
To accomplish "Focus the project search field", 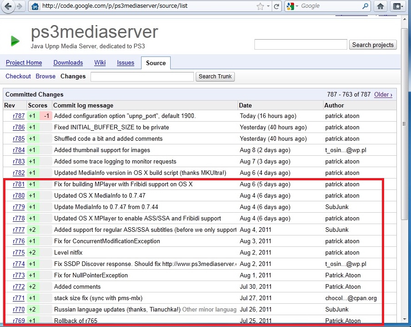I will [x=301, y=45].
